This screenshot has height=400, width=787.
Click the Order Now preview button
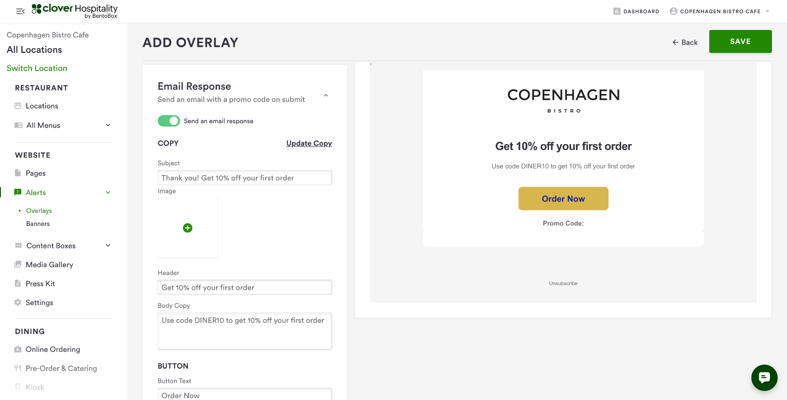pos(563,199)
